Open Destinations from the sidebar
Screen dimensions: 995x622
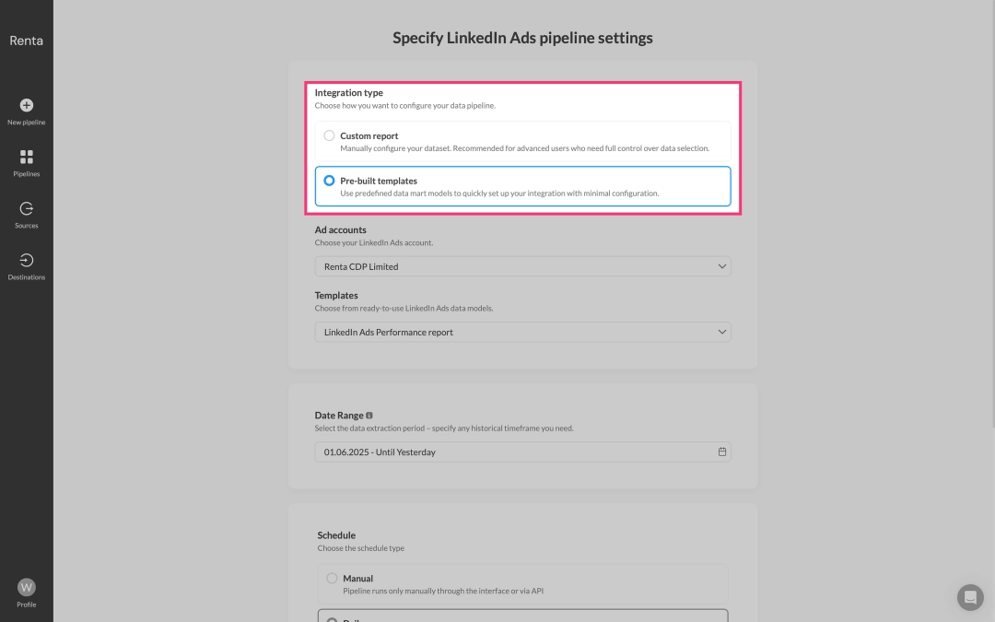[27, 261]
